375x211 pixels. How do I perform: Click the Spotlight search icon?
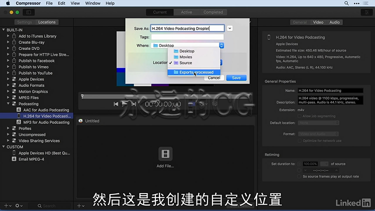click(346, 3)
